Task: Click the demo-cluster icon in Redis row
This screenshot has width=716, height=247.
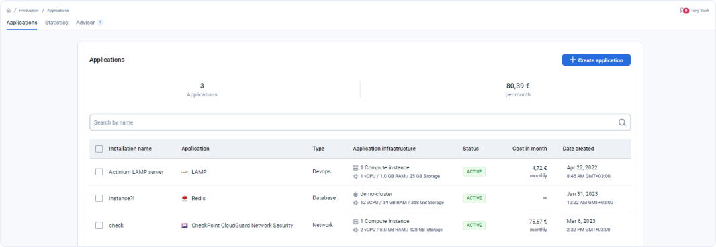Action: click(356, 194)
